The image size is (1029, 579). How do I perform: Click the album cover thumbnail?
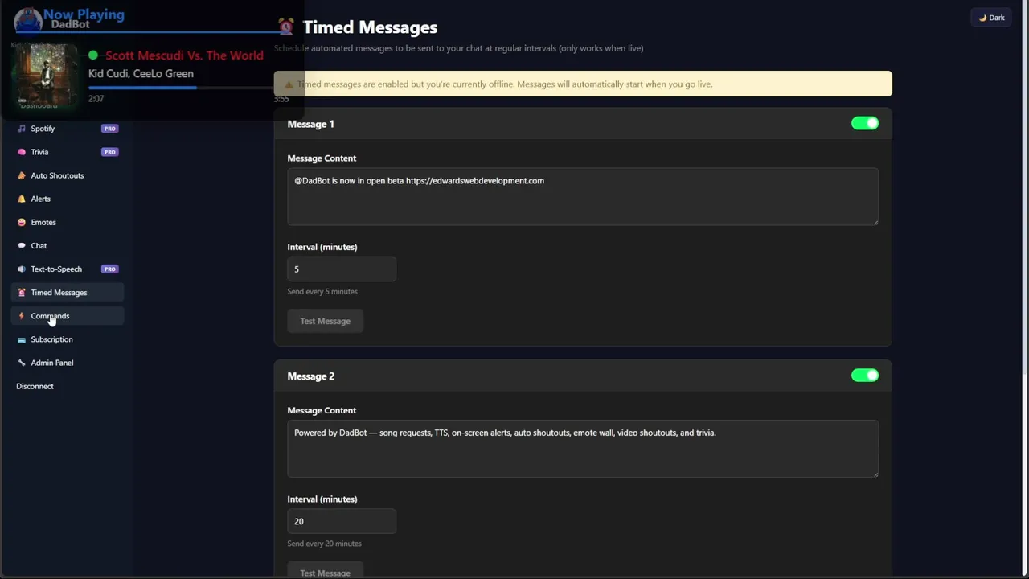pos(45,75)
